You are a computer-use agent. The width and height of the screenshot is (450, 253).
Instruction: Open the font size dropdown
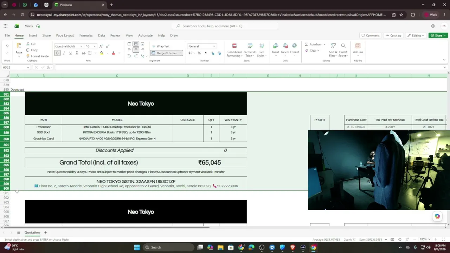[94, 46]
